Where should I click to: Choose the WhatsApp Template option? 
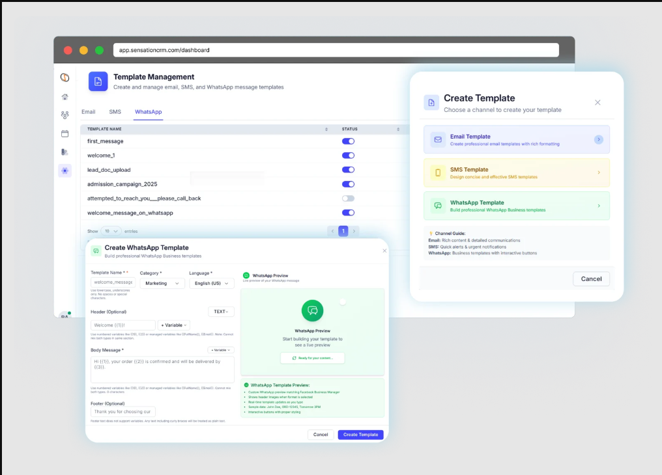tap(517, 206)
